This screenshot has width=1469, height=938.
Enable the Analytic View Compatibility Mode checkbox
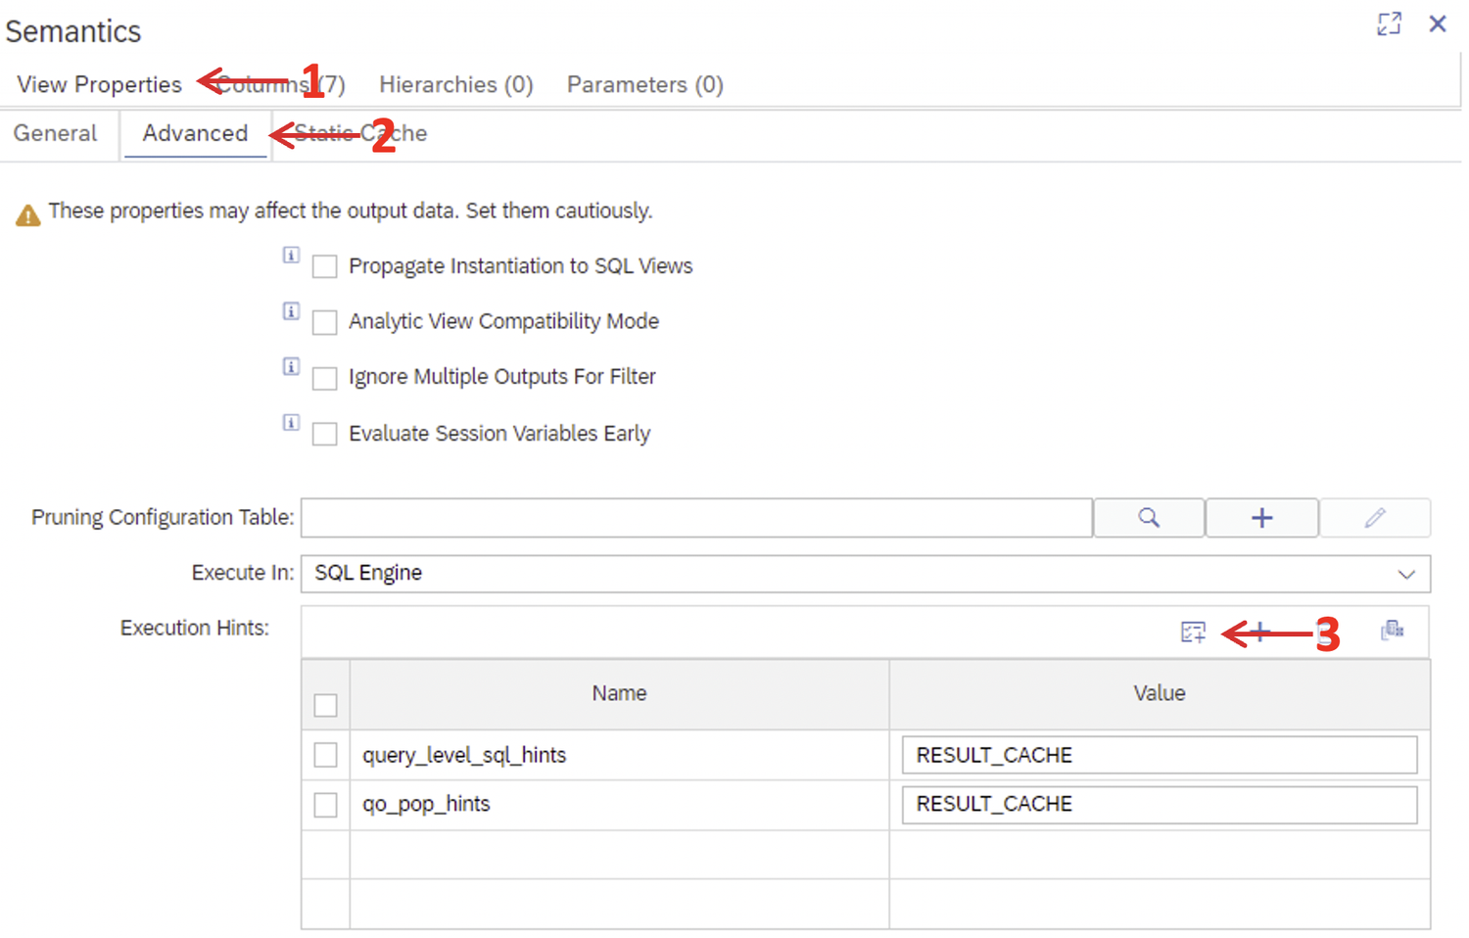click(324, 322)
